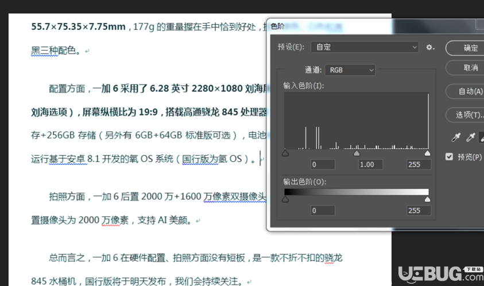The width and height of the screenshot is (484, 286).
Task: Click the input midtone gray slider handle
Action: [357, 153]
